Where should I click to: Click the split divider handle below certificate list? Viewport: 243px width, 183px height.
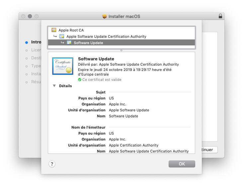tap(121, 50)
